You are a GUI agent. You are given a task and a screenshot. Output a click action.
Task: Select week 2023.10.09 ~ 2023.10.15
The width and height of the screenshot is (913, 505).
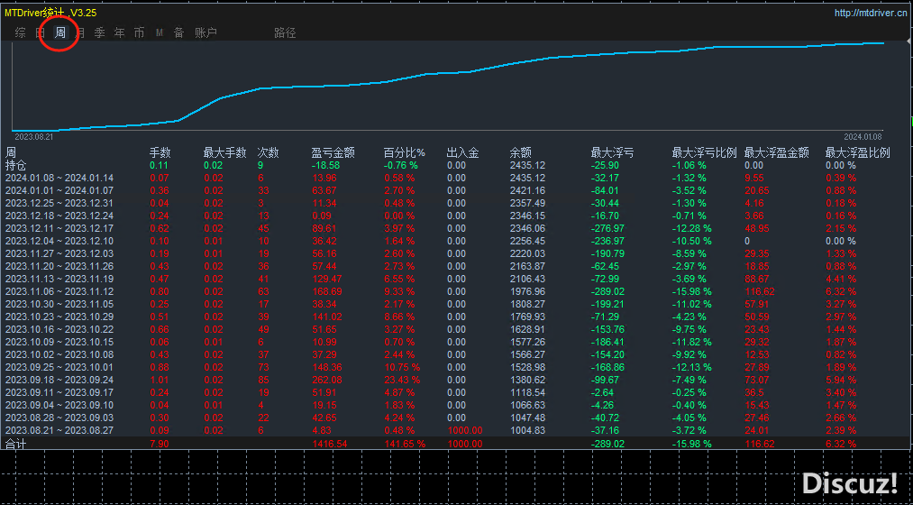(x=59, y=342)
